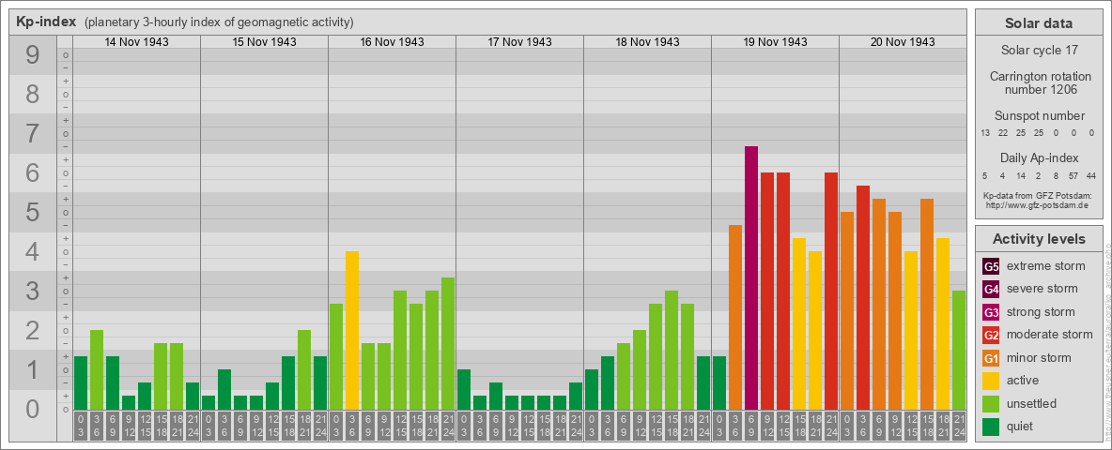Click the sunspot value 13

tap(985, 133)
